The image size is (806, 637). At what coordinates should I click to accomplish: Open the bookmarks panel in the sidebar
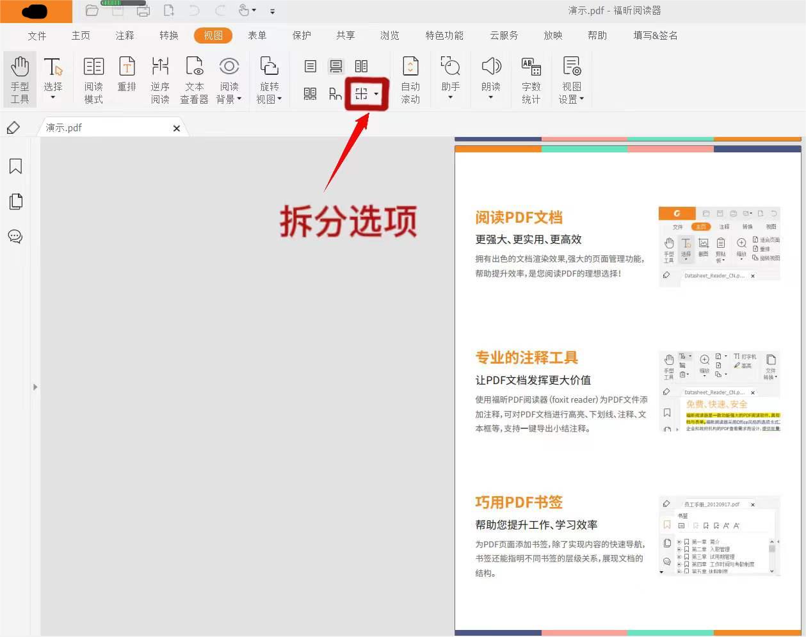pyautogui.click(x=15, y=166)
